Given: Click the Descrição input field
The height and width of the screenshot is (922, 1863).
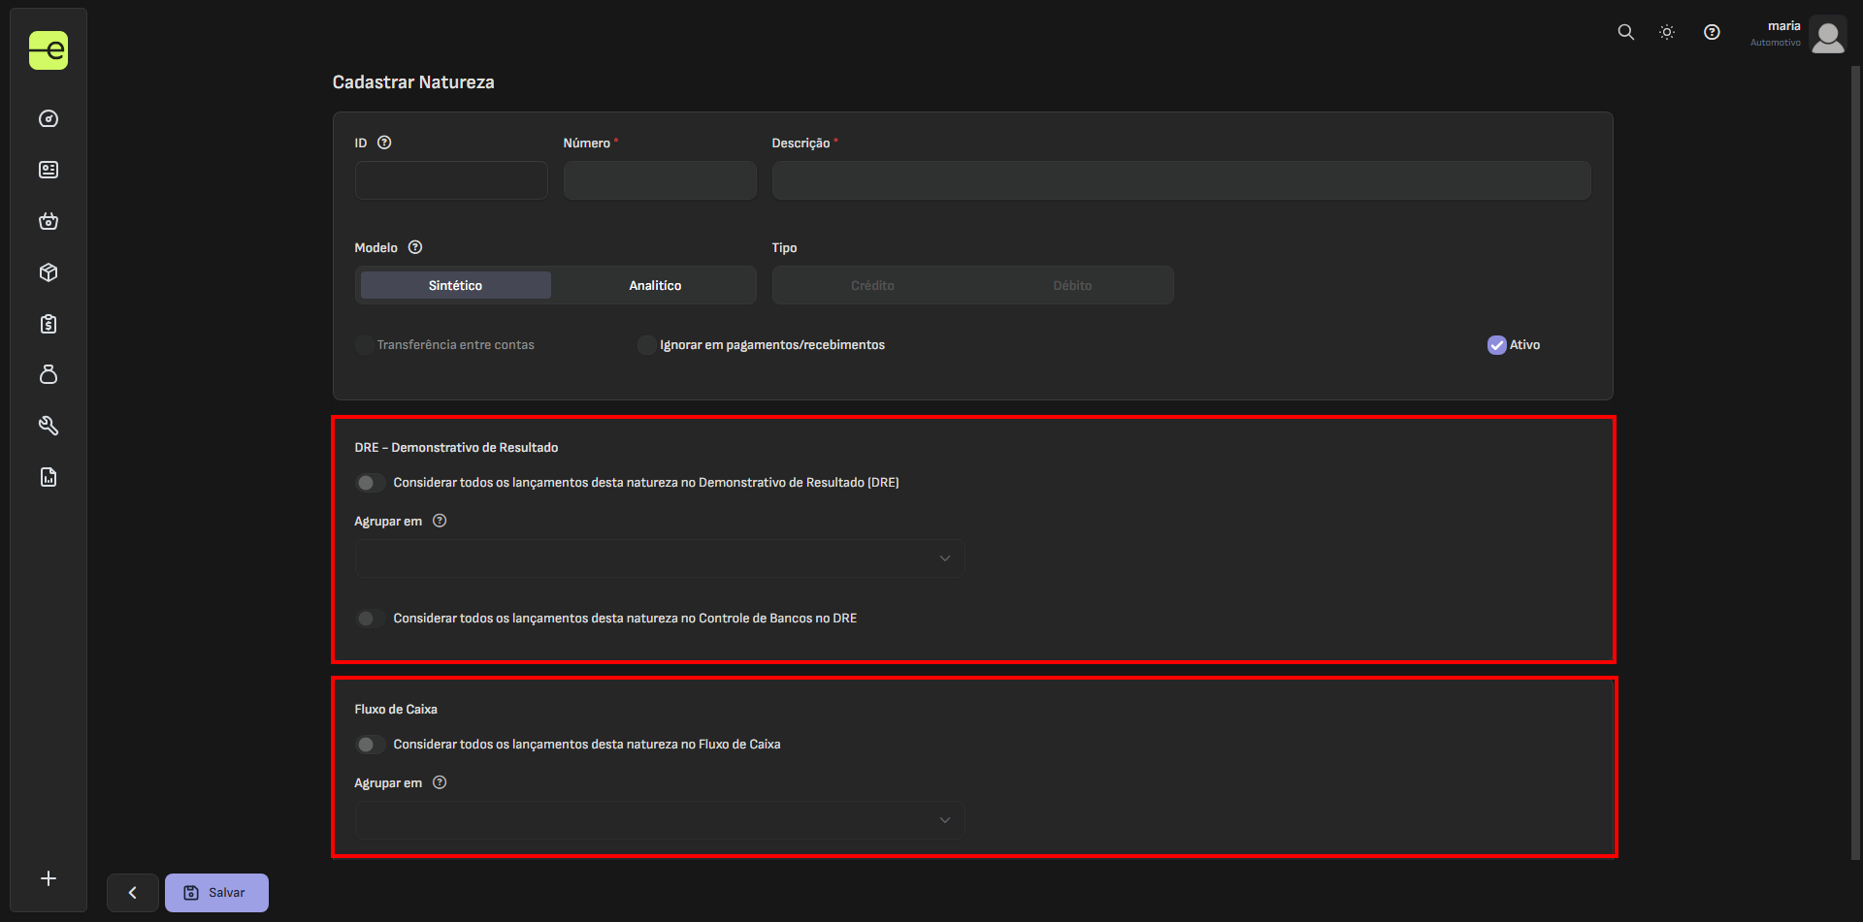Looking at the screenshot, I should pyautogui.click(x=1182, y=180).
